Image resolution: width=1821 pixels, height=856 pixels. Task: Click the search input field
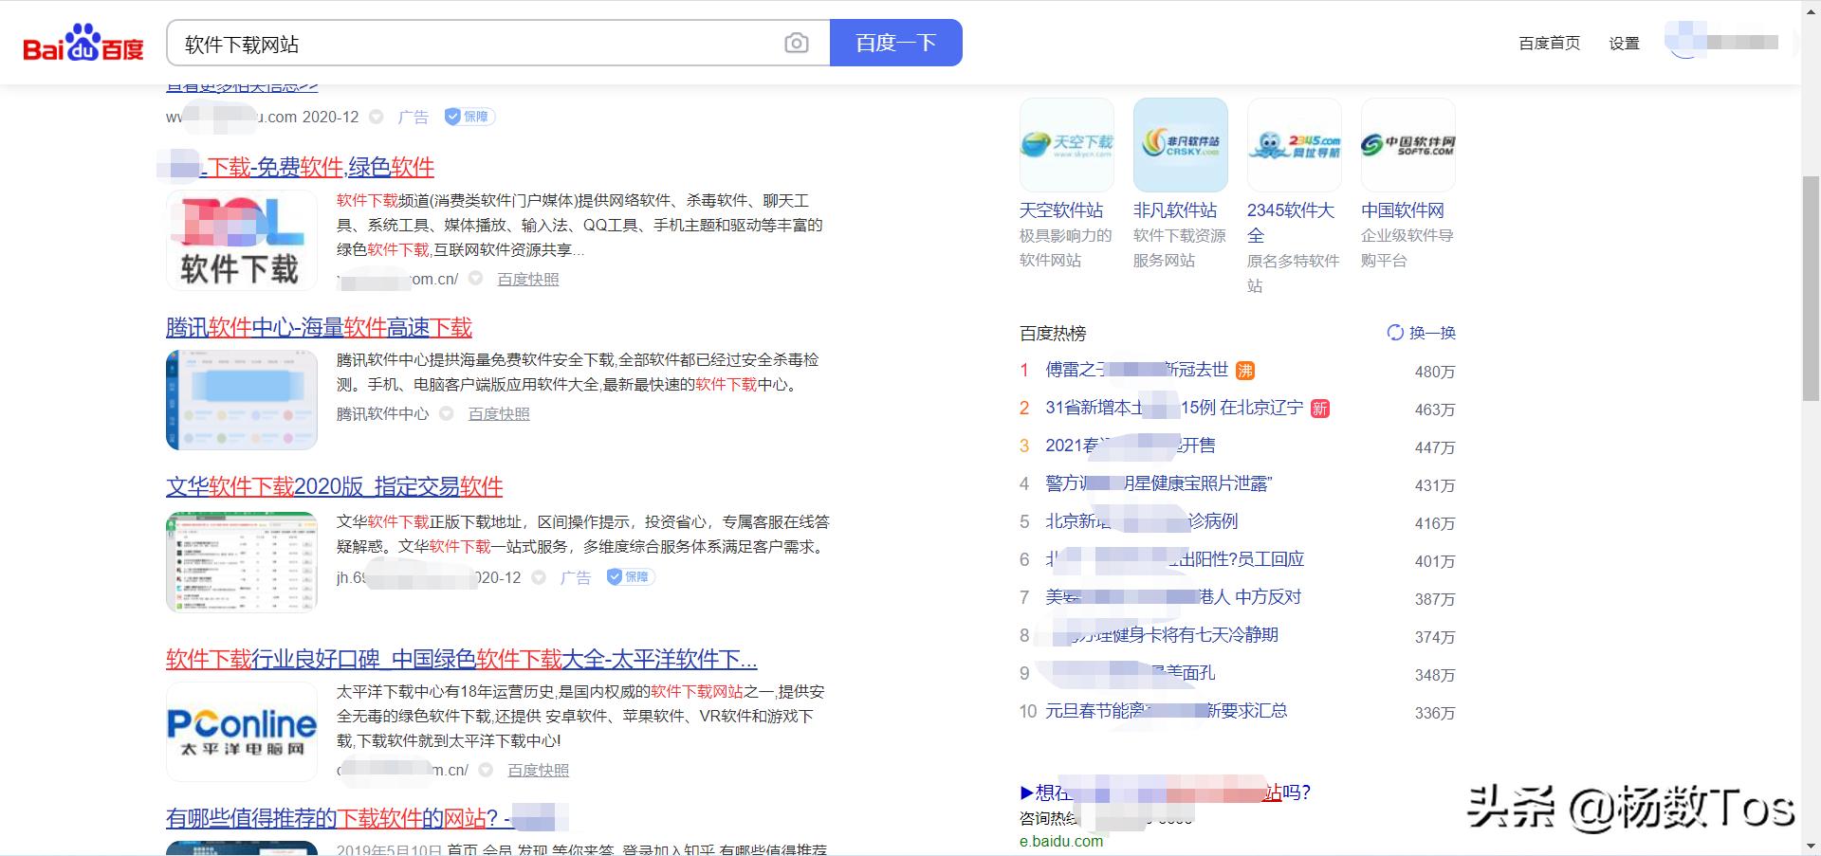pyautogui.click(x=474, y=42)
